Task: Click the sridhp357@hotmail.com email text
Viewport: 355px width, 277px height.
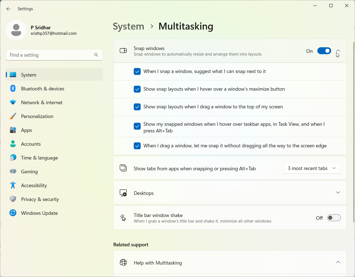Action: pos(54,33)
